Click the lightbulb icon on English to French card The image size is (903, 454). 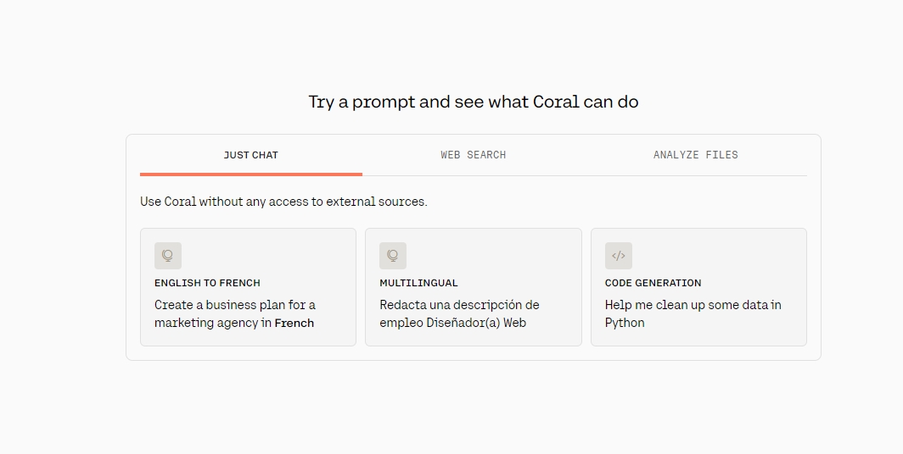(x=168, y=256)
